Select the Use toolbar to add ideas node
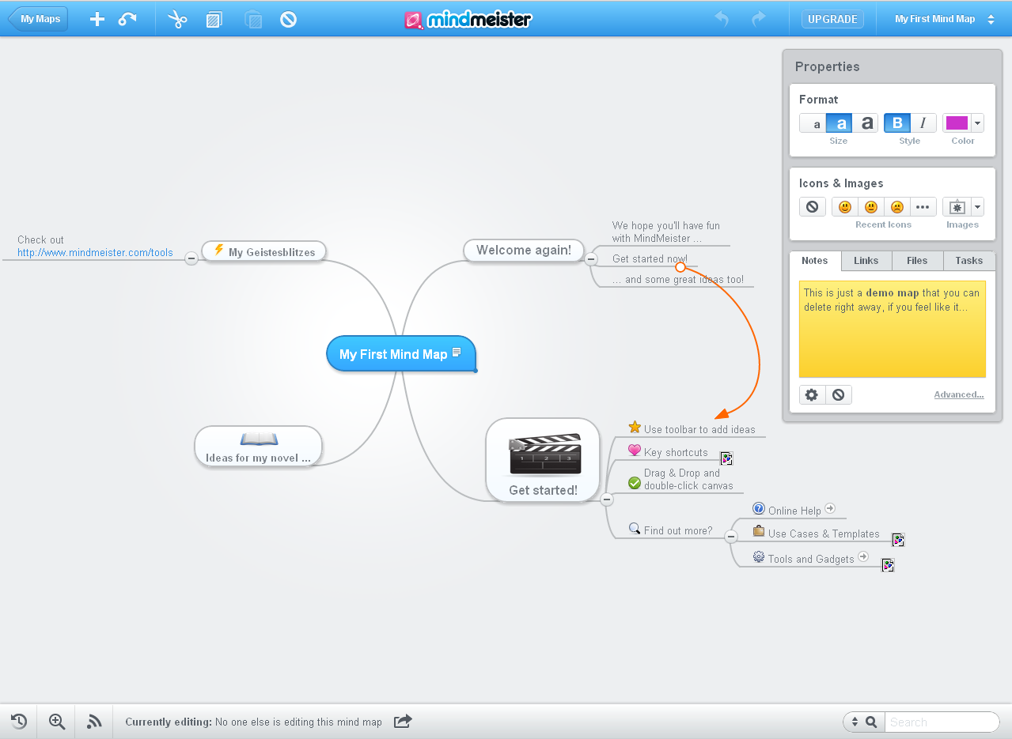The height and width of the screenshot is (739, 1012). pyautogui.click(x=692, y=428)
